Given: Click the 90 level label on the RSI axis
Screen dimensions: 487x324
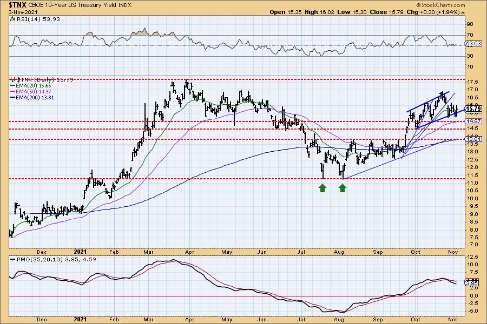Looking at the screenshot, I should [470, 24].
